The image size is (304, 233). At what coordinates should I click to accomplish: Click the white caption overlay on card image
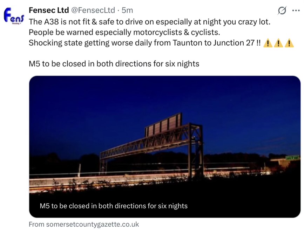pyautogui.click(x=114, y=206)
